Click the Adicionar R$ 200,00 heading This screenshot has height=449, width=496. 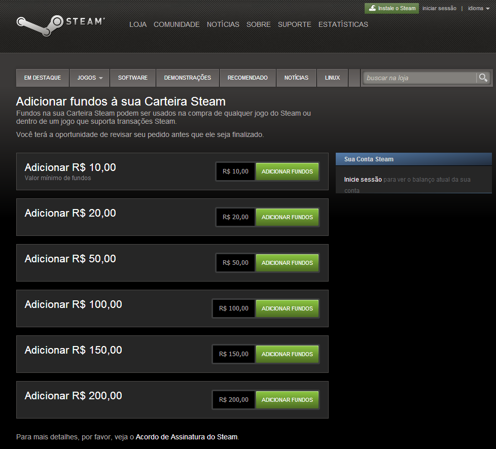[74, 396]
